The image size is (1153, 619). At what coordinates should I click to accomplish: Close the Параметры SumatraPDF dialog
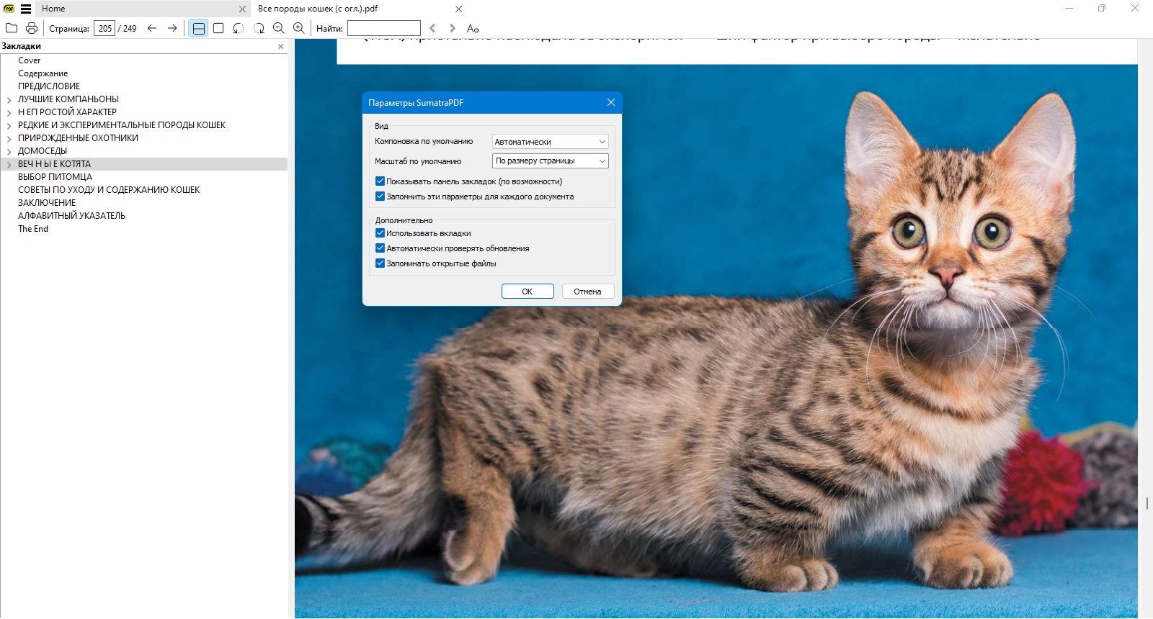[611, 102]
